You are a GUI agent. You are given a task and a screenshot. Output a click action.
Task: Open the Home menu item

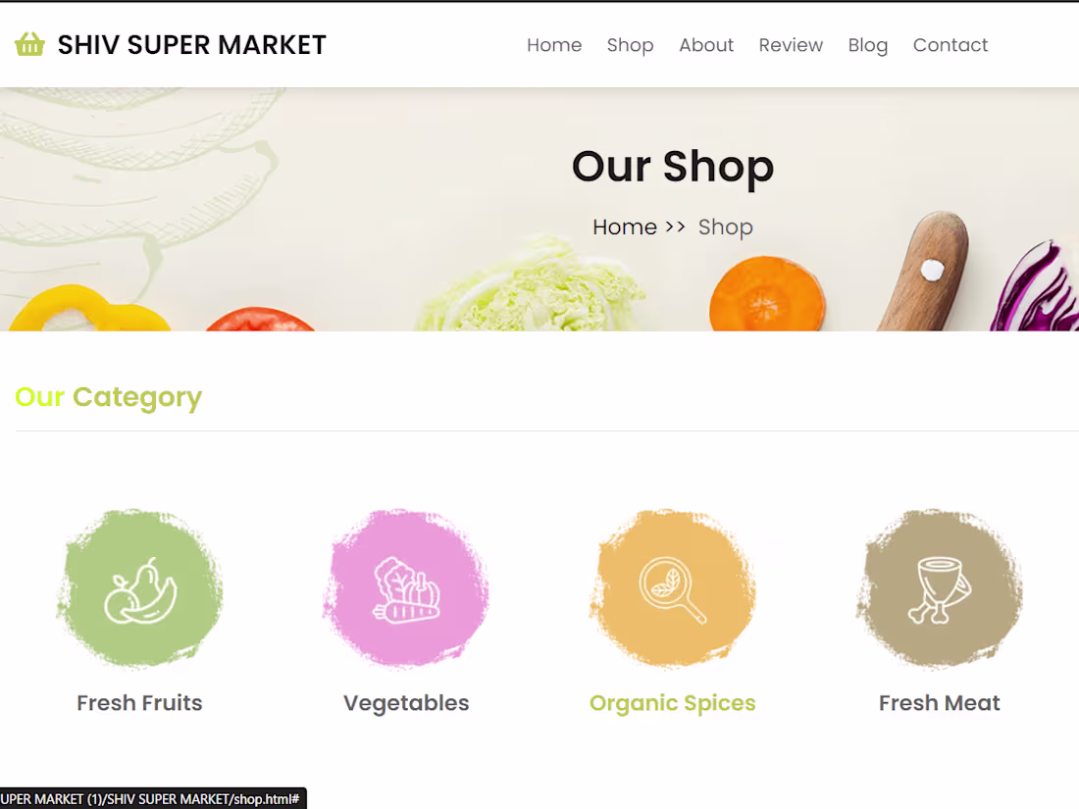click(554, 45)
